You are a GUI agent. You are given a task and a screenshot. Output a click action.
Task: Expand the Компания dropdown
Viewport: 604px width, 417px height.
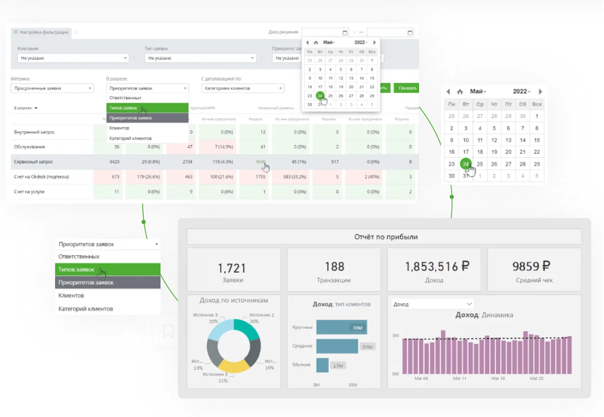coord(125,58)
